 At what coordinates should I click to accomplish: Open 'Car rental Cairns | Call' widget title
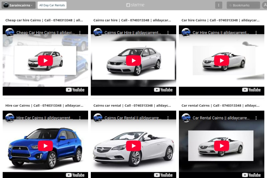click(221, 106)
